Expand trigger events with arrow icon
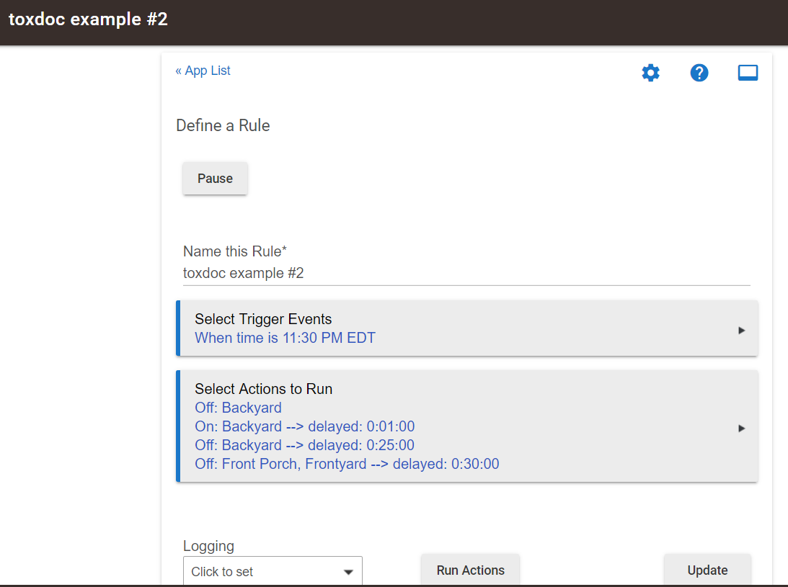 [741, 330]
